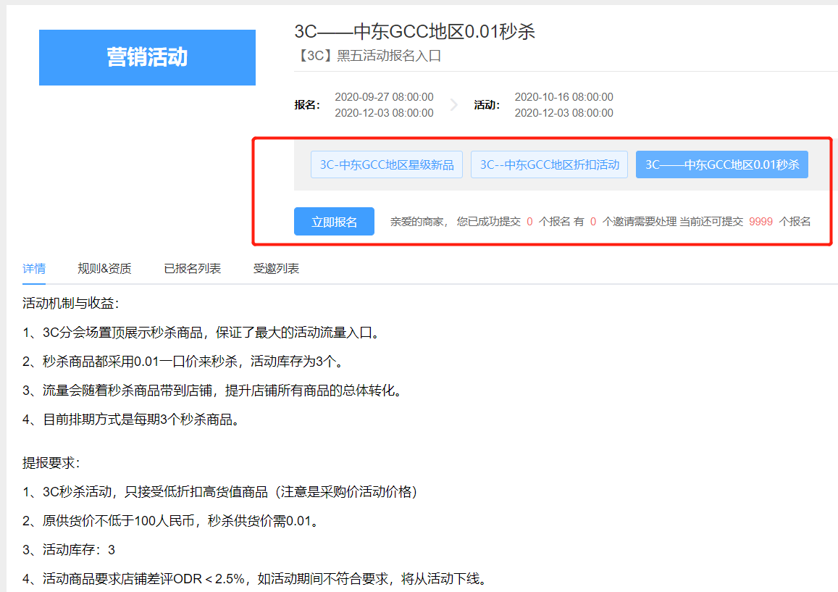The height and width of the screenshot is (592, 838).
Task: Open the 已报名列表 tab
Action: click(192, 268)
